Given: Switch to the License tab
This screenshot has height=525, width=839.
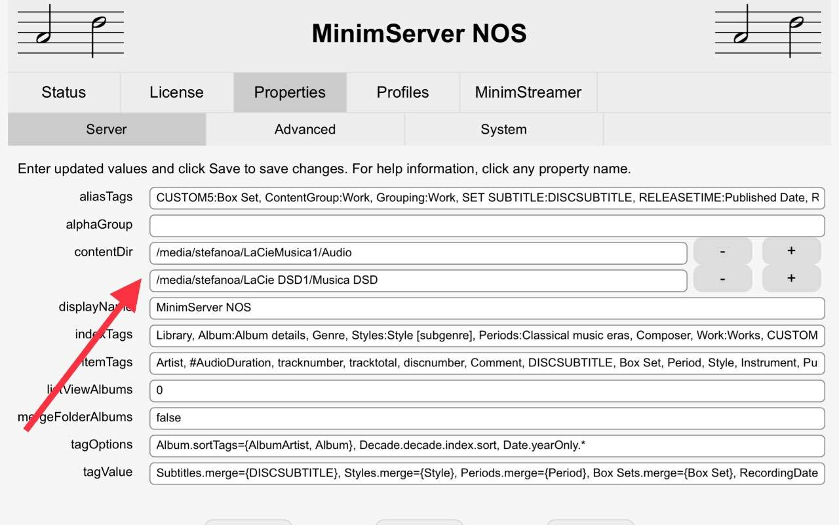Looking at the screenshot, I should pyautogui.click(x=176, y=92).
